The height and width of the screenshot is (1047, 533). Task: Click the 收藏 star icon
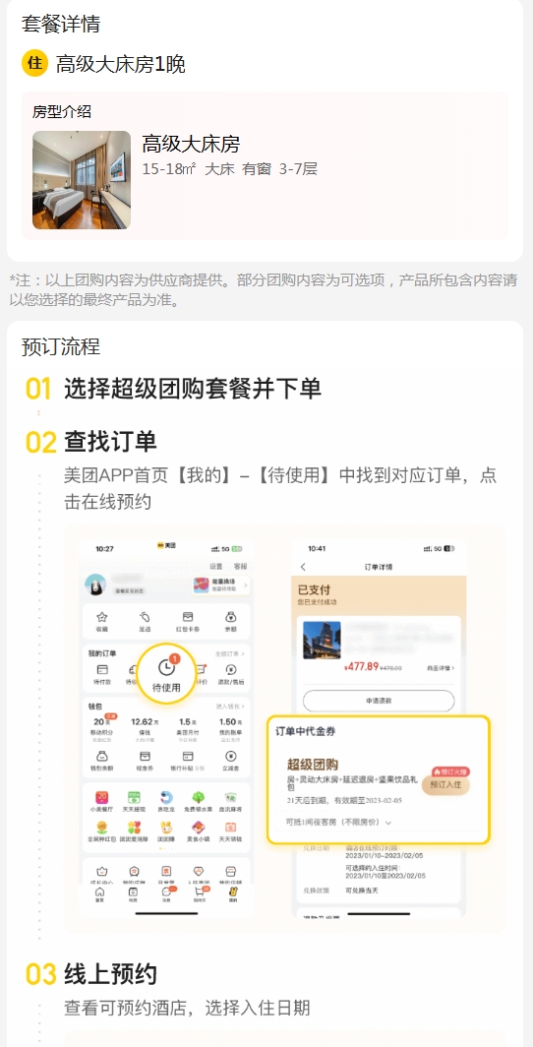[x=102, y=618]
